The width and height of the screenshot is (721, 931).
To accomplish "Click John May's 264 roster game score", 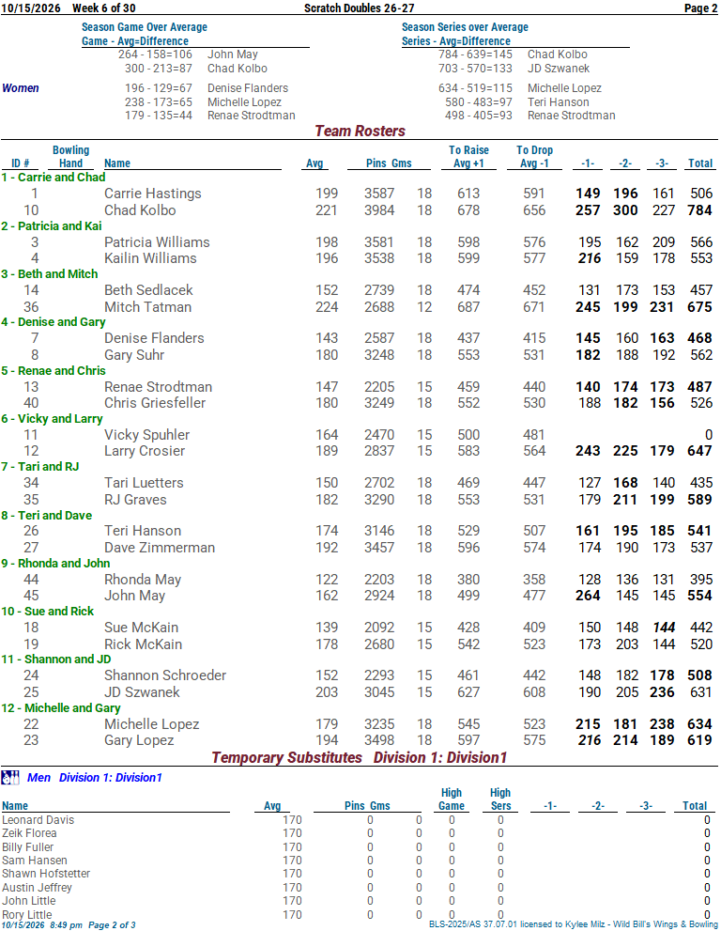I will tap(588, 596).
